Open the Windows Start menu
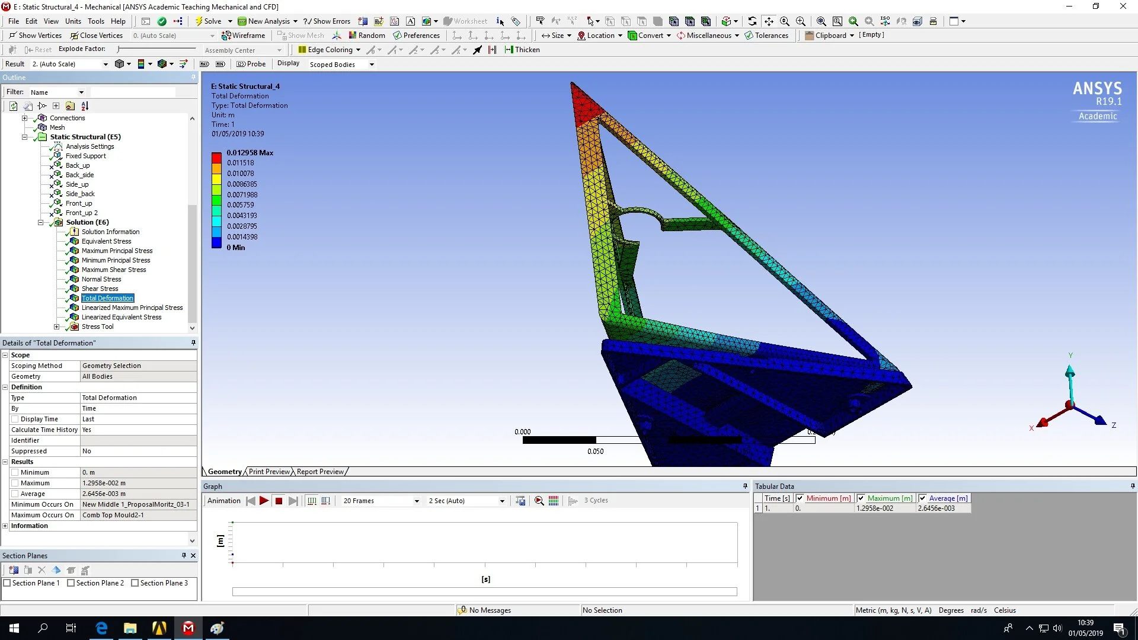The height and width of the screenshot is (640, 1138). tap(14, 628)
